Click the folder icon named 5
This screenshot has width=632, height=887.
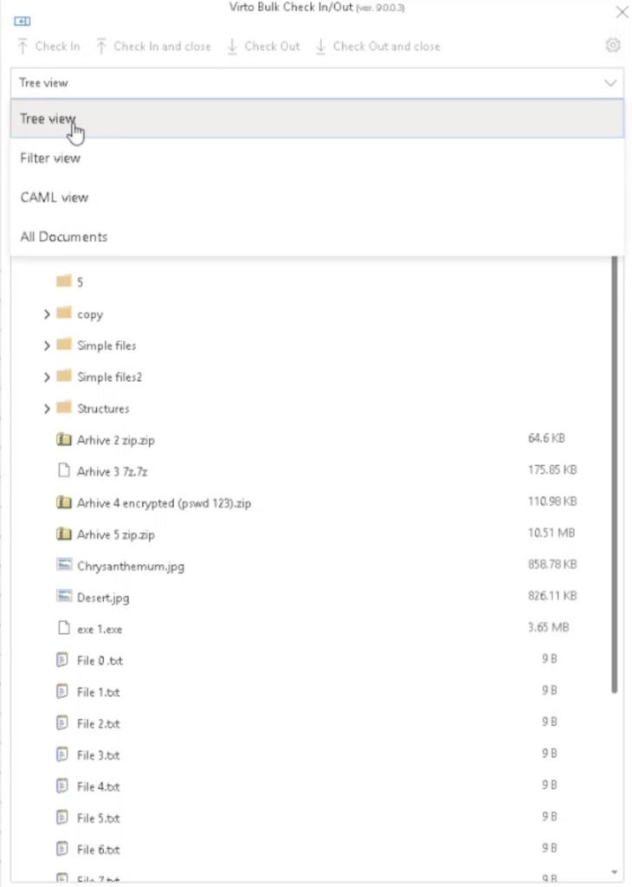64,281
